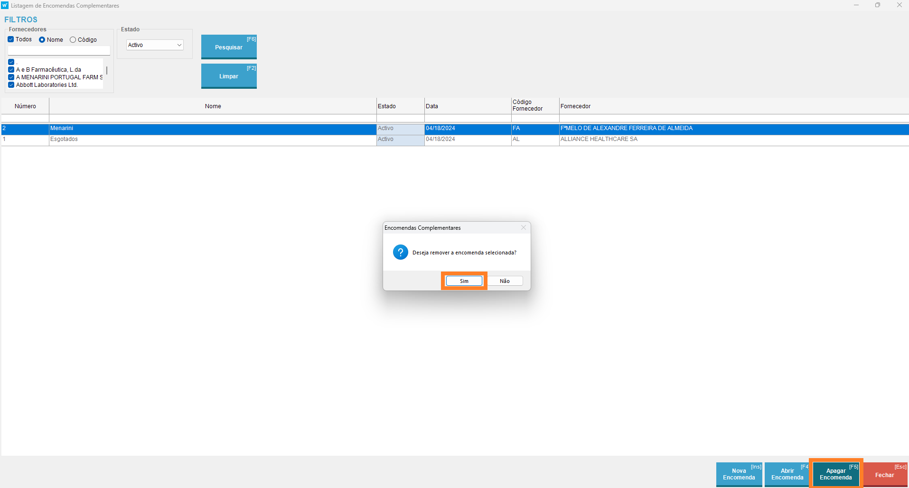Sort by the Data column header

467,106
